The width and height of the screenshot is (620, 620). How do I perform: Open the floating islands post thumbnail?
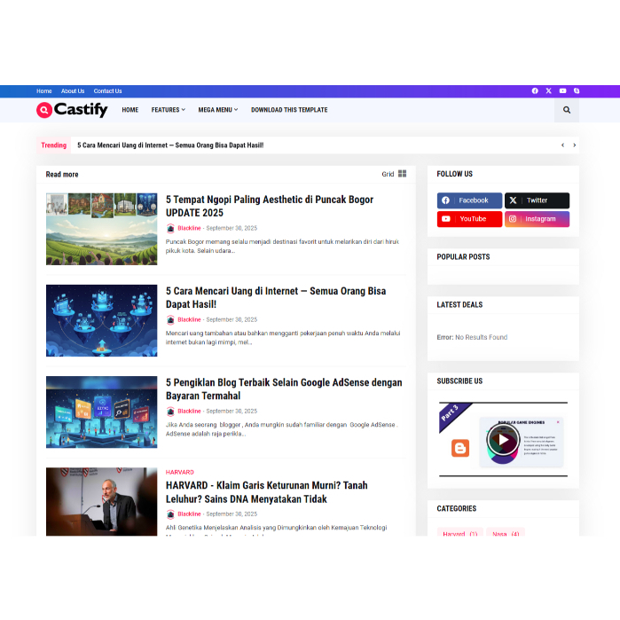[102, 320]
